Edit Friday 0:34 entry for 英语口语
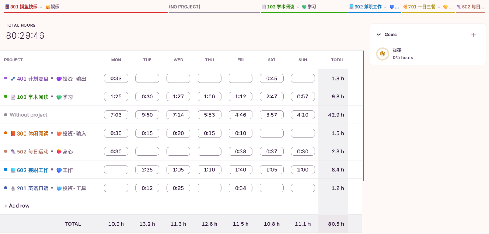The height and width of the screenshot is (234, 489). point(240,188)
